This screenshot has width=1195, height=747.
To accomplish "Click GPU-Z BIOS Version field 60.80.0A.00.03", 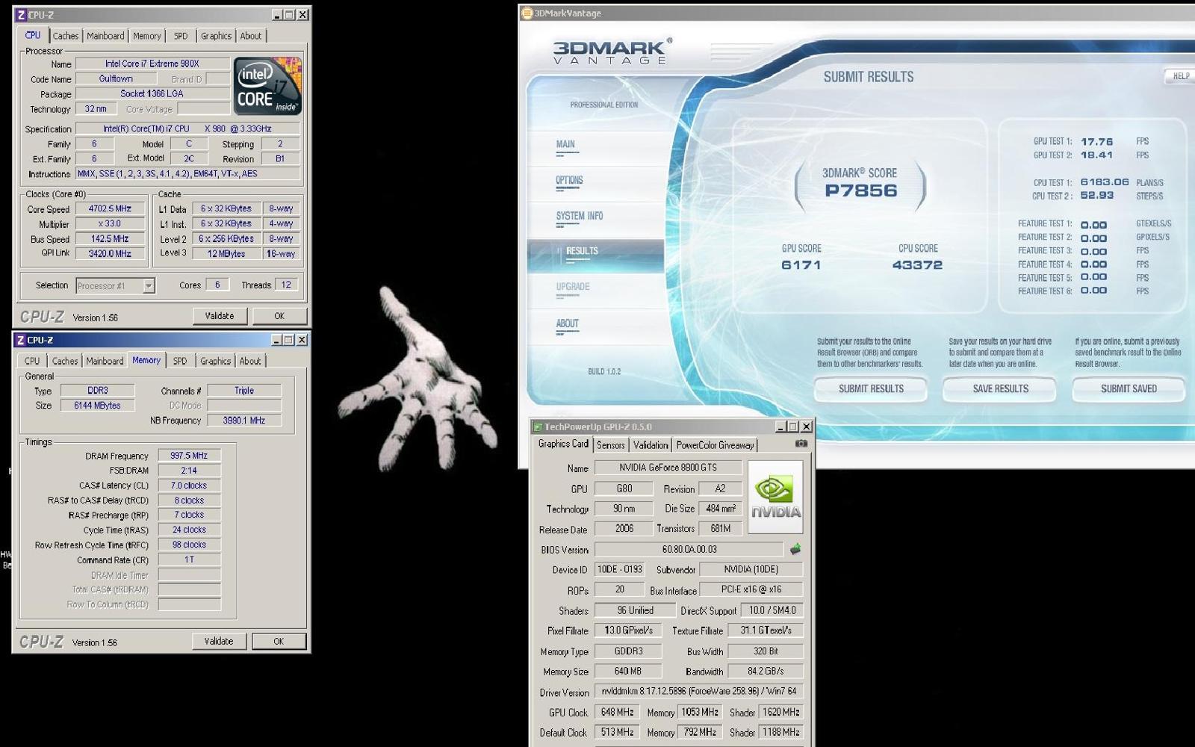I will [x=689, y=549].
